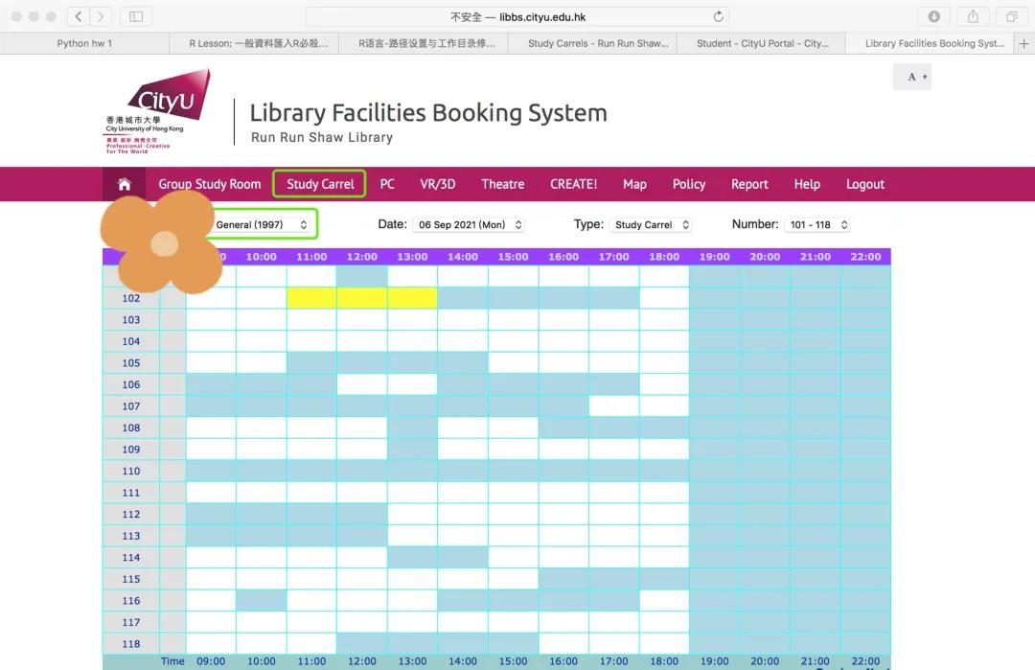This screenshot has width=1035, height=670.
Task: Click the CityU logo
Action: tap(158, 111)
